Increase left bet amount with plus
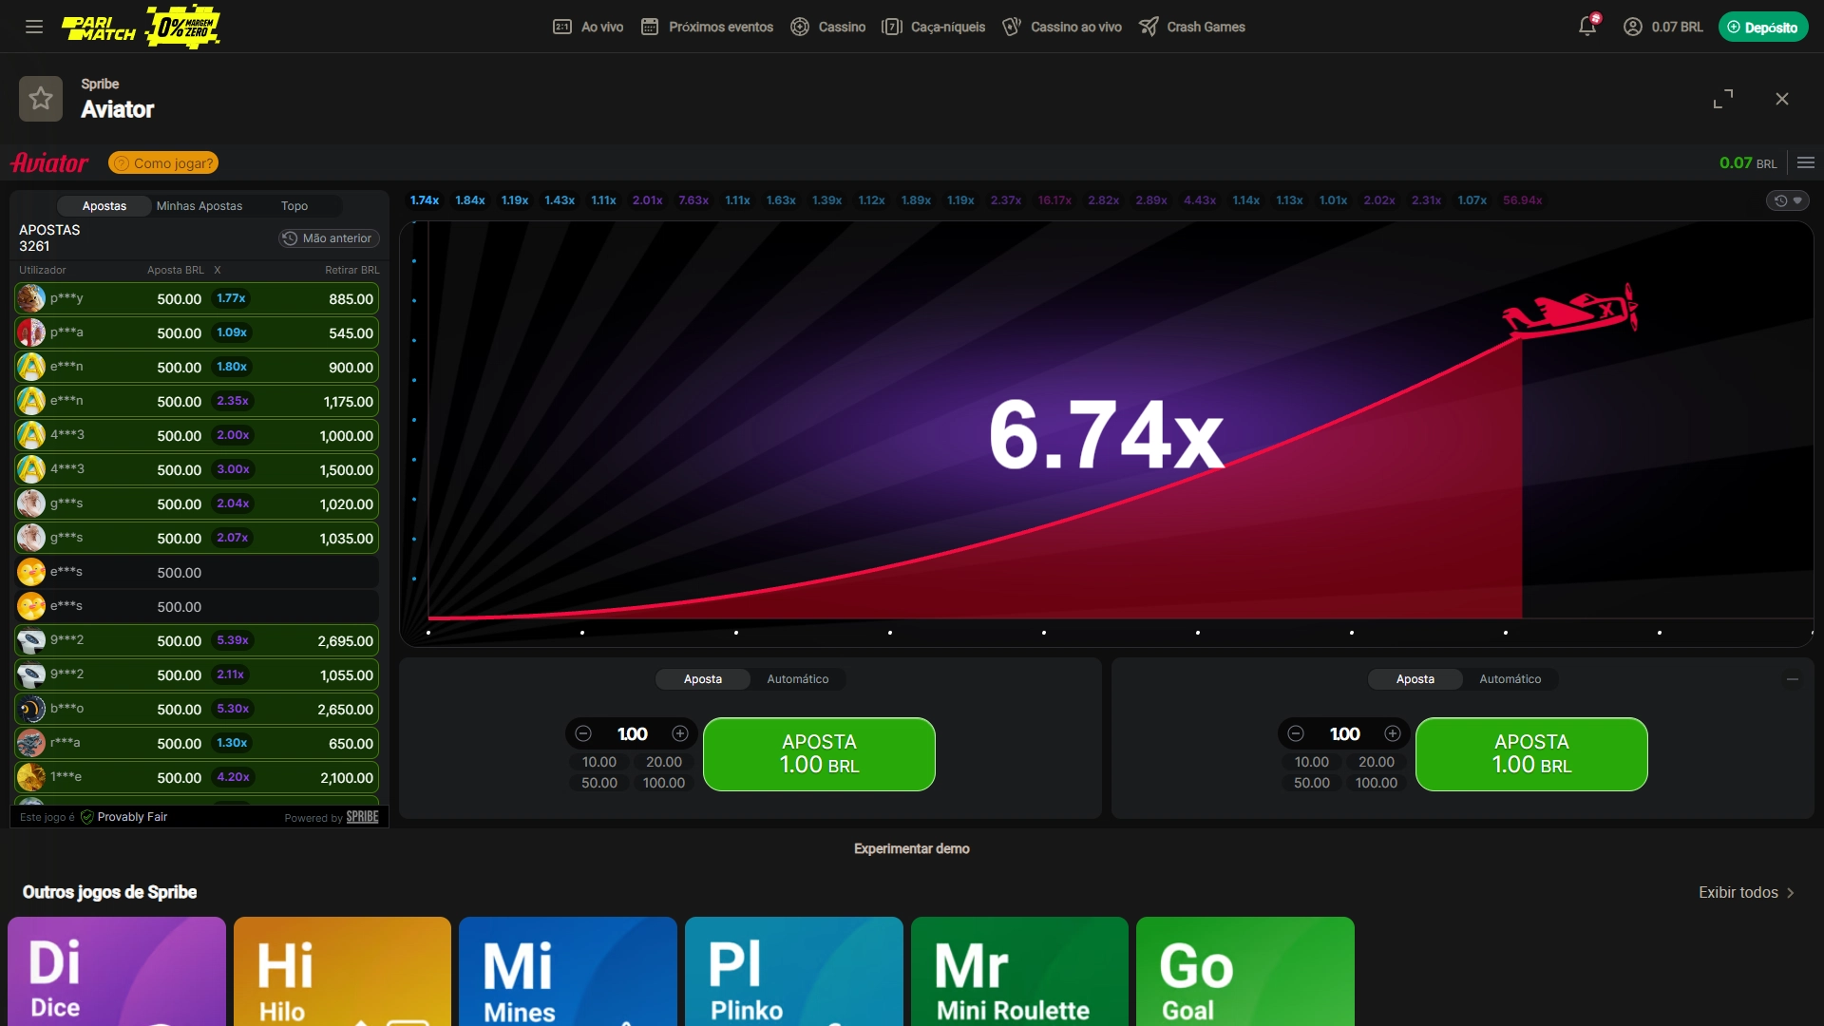The image size is (1824, 1026). [680, 733]
